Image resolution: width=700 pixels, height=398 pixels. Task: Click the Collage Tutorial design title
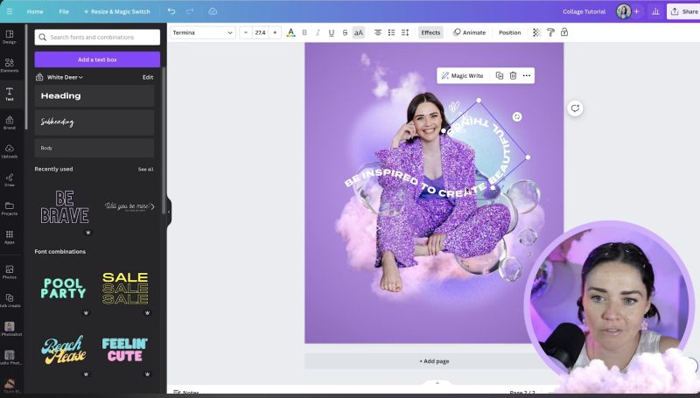pyautogui.click(x=584, y=11)
